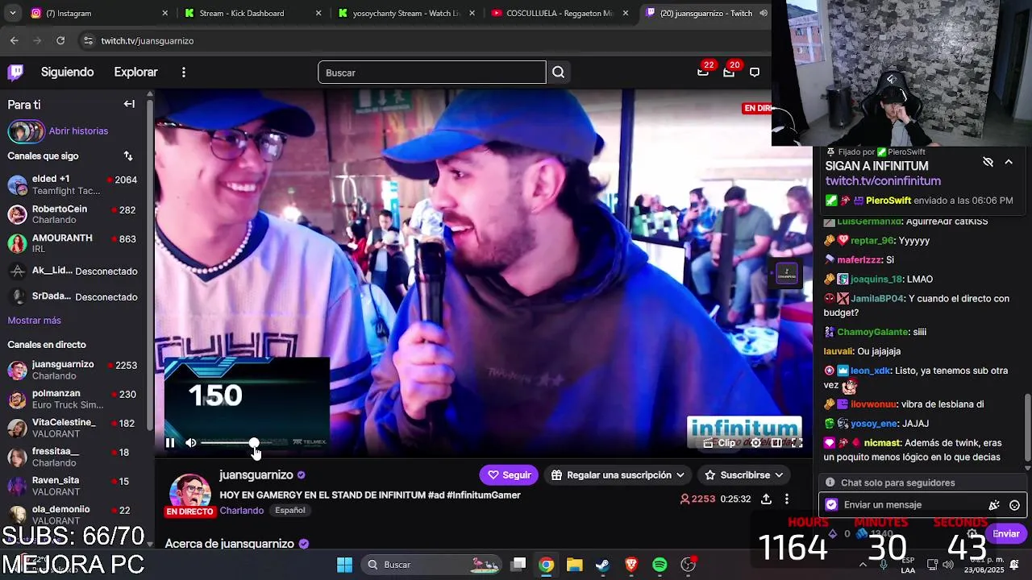Open polmanzan live channel
This screenshot has height=580, width=1032.
[x=73, y=400]
